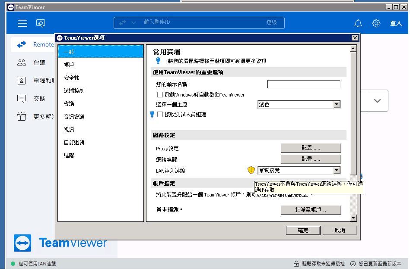Click 輕鬆存取未獲得授權 status text

tap(323, 264)
